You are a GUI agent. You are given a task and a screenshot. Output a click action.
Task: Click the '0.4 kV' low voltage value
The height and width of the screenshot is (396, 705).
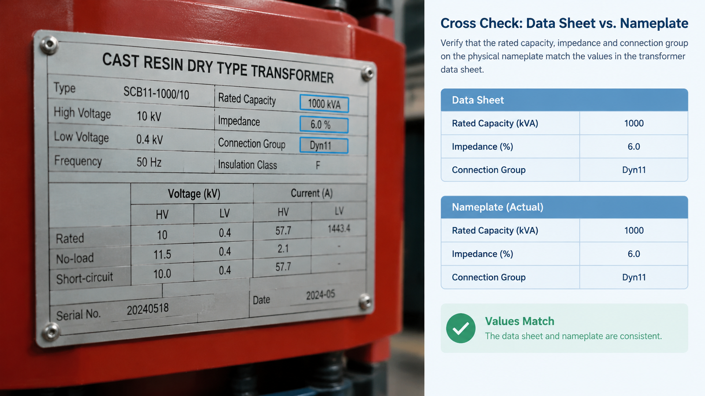click(x=149, y=139)
